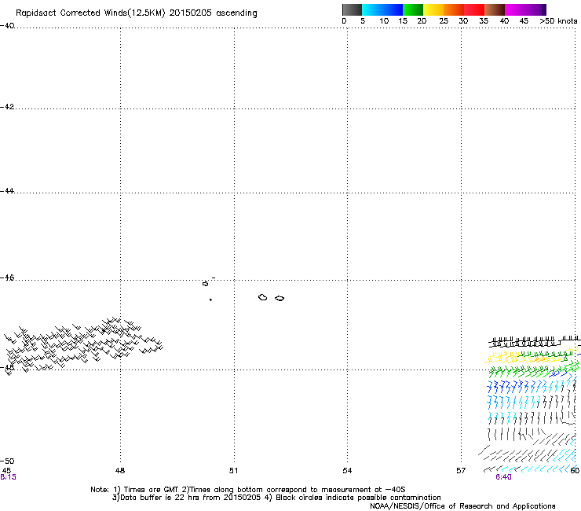Click the "-50" latitude axis label

pyautogui.click(x=7, y=461)
